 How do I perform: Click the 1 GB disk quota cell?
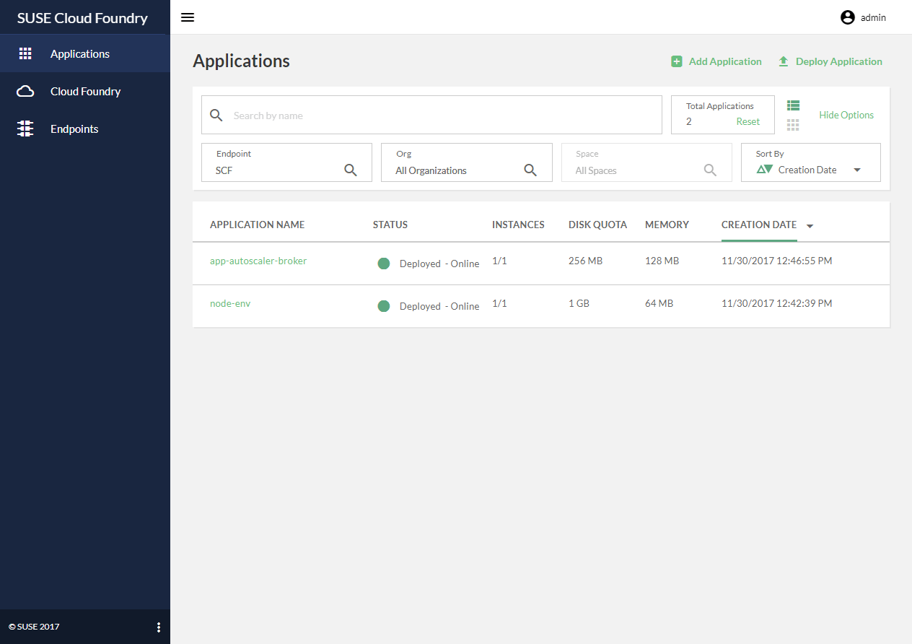(579, 303)
